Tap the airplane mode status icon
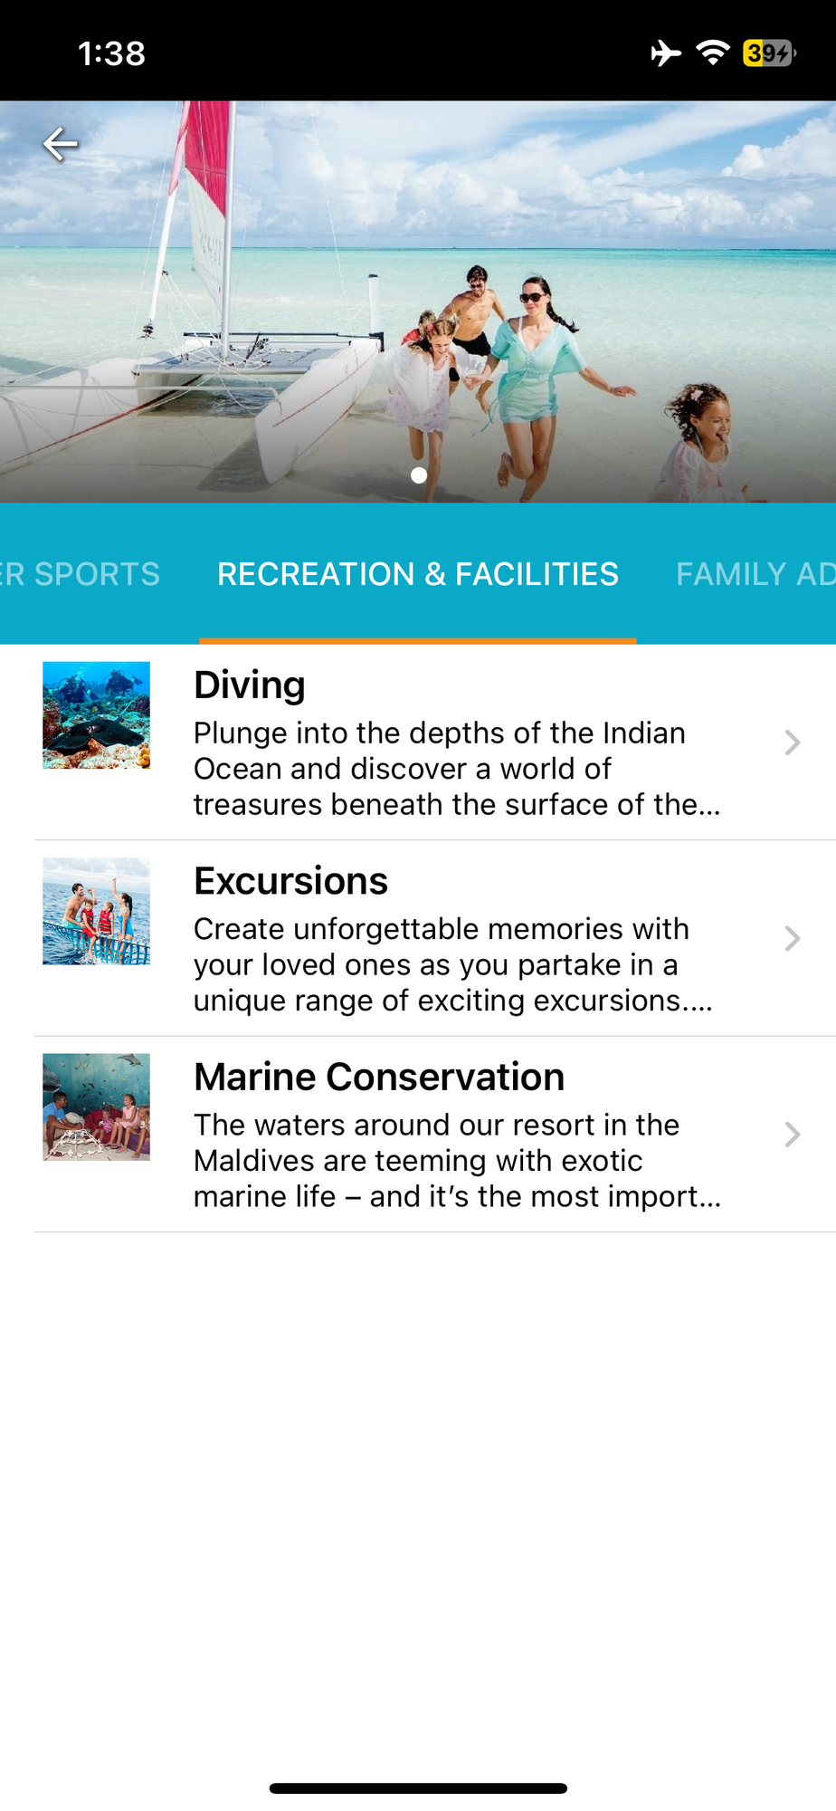Screen dimensions: 836x1811 tap(666, 53)
